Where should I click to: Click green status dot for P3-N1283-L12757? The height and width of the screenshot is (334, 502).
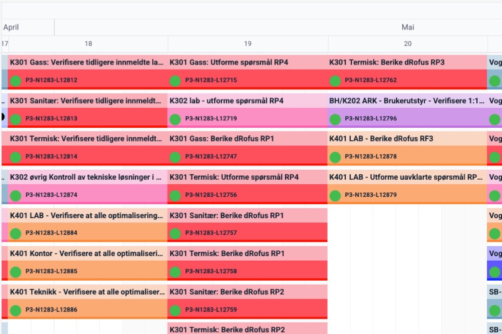click(x=175, y=234)
